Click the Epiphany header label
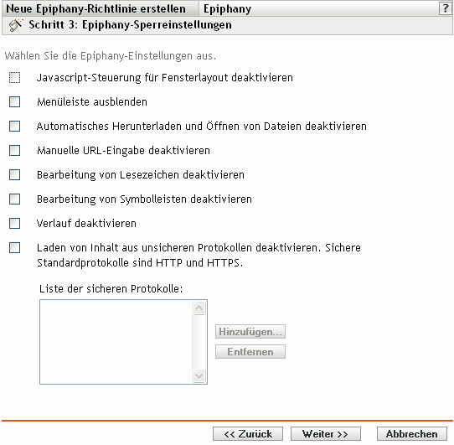This screenshot has height=445, width=454. click(227, 9)
